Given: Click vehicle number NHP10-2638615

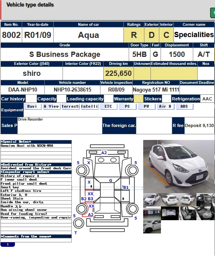Looking at the screenshot, I should [x=73, y=90].
